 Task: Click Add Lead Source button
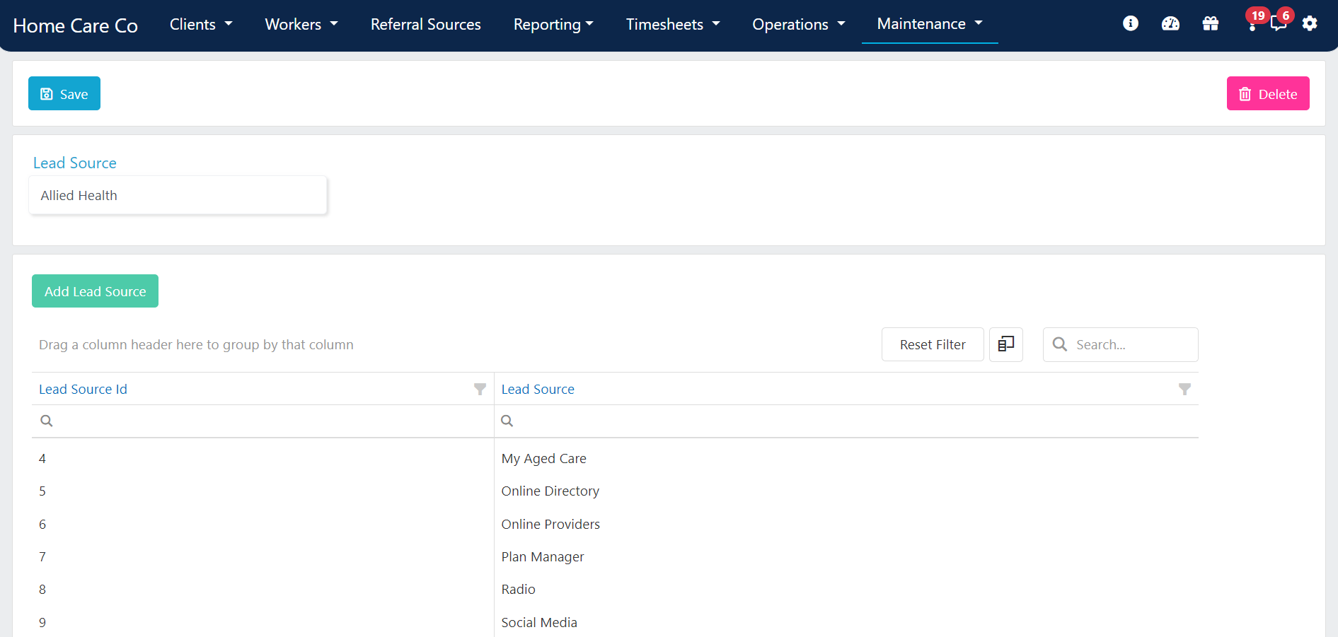point(95,291)
